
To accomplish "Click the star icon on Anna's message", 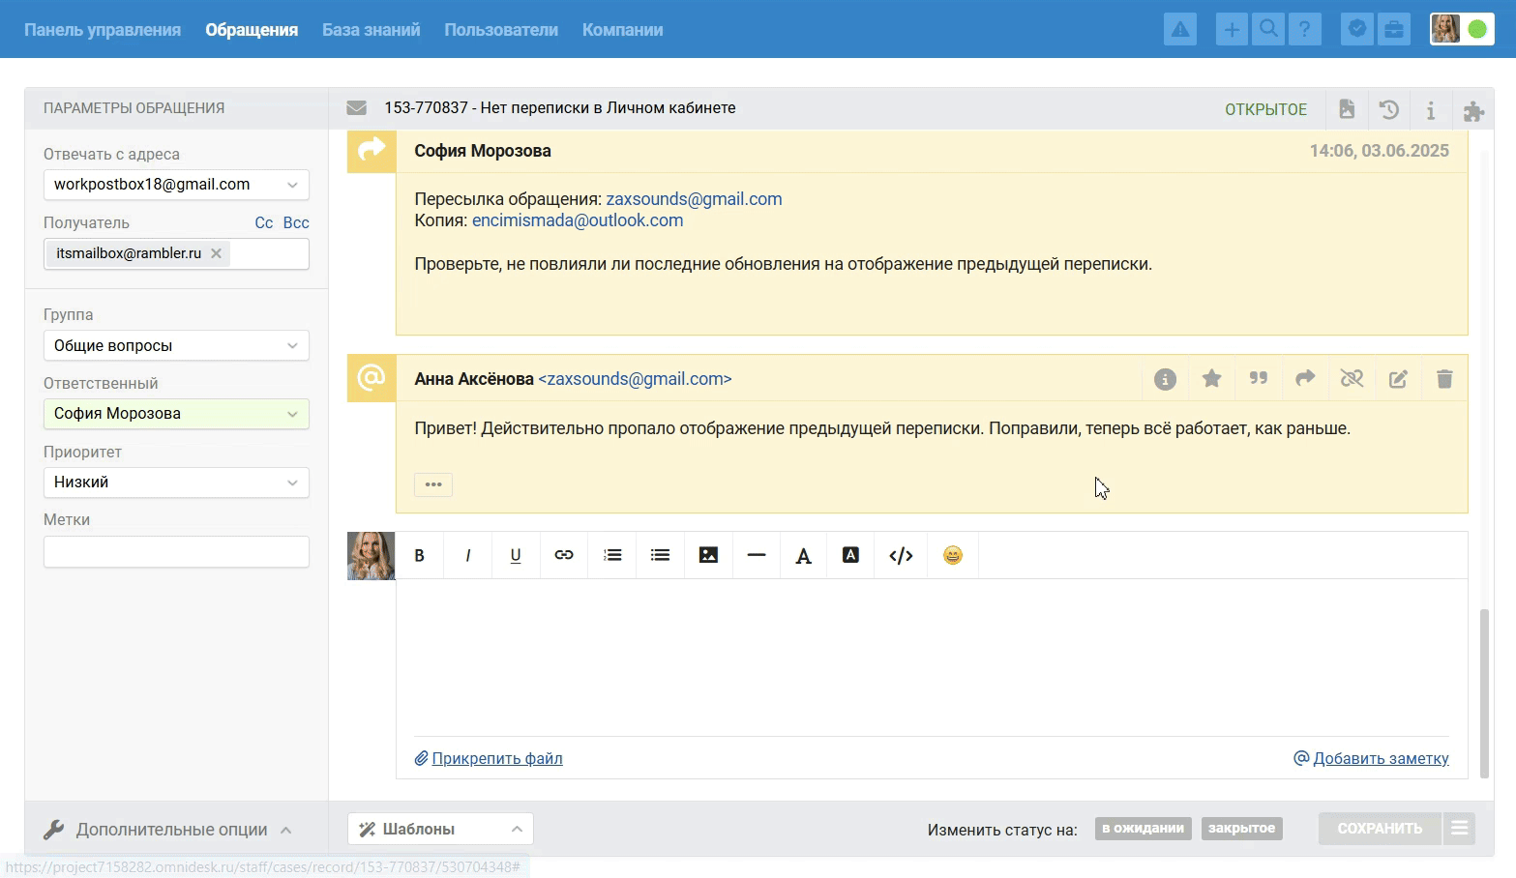I will 1211,379.
